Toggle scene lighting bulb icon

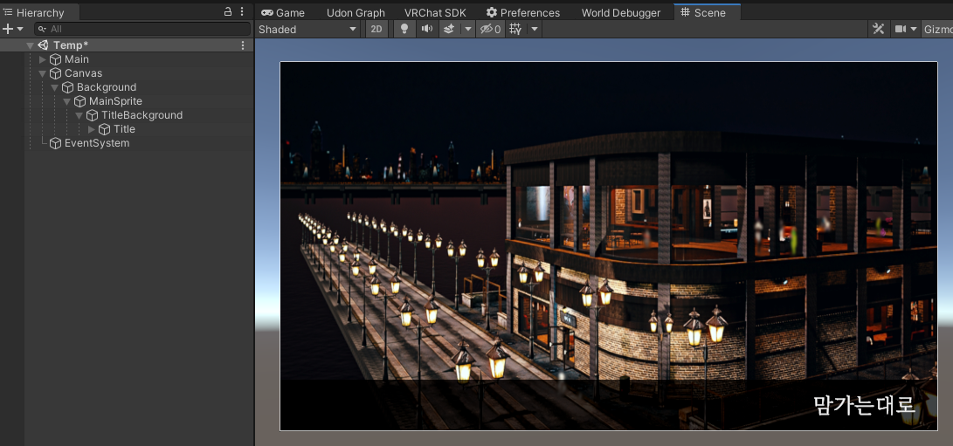click(404, 29)
